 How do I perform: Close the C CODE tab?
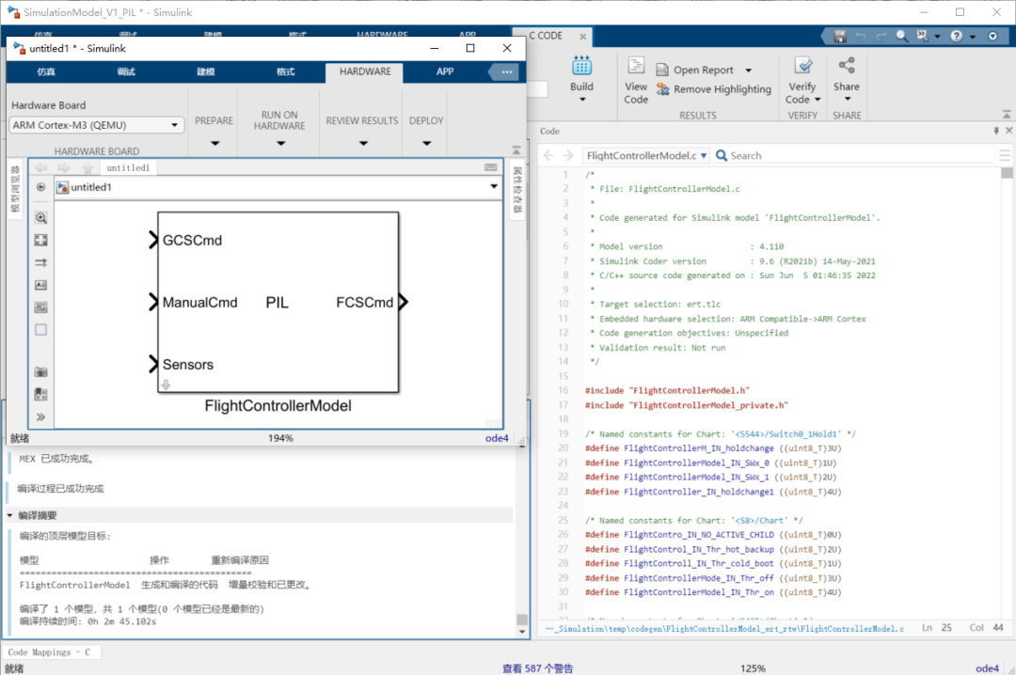[582, 37]
